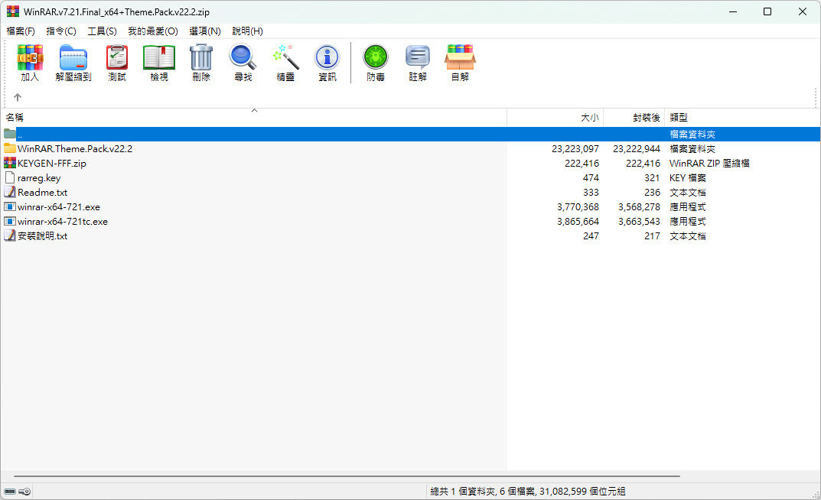The height and width of the screenshot is (500, 821).
Task: Click the text icon of Readme.txt
Action: pos(9,192)
